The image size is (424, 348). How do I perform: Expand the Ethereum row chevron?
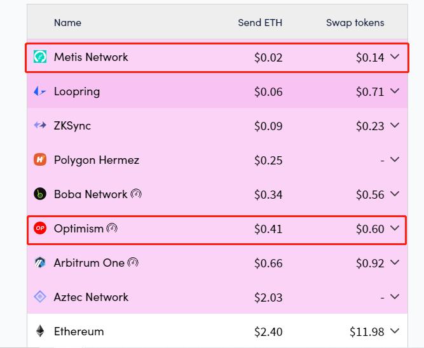click(395, 331)
